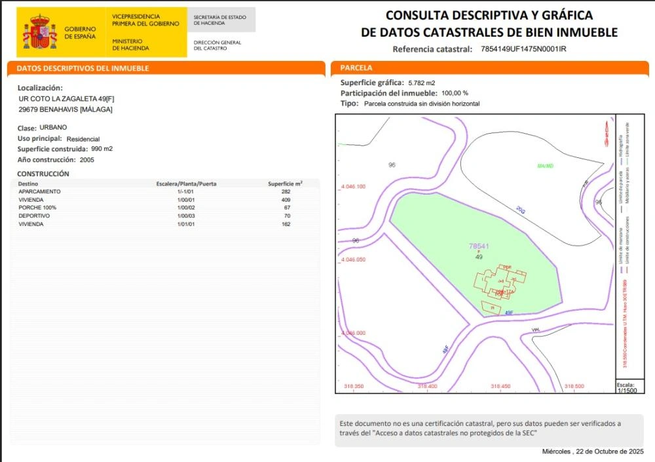Select graphic surface '5.782 m2'

[x=422, y=83]
